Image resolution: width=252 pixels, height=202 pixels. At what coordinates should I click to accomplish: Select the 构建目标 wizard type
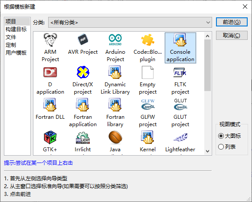(x=17, y=29)
